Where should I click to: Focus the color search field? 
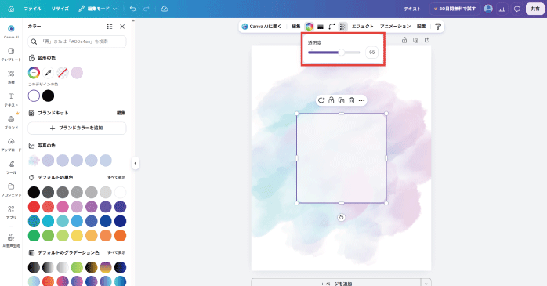77,42
